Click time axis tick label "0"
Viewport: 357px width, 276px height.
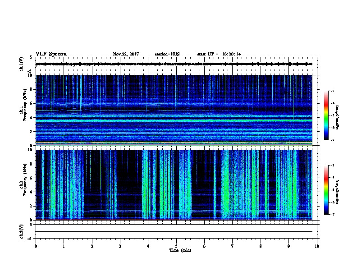(x=36, y=246)
